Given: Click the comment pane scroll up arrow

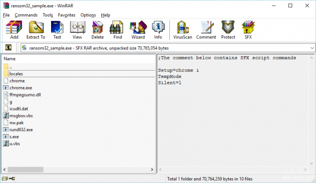Looking at the screenshot, I should coord(311,58).
